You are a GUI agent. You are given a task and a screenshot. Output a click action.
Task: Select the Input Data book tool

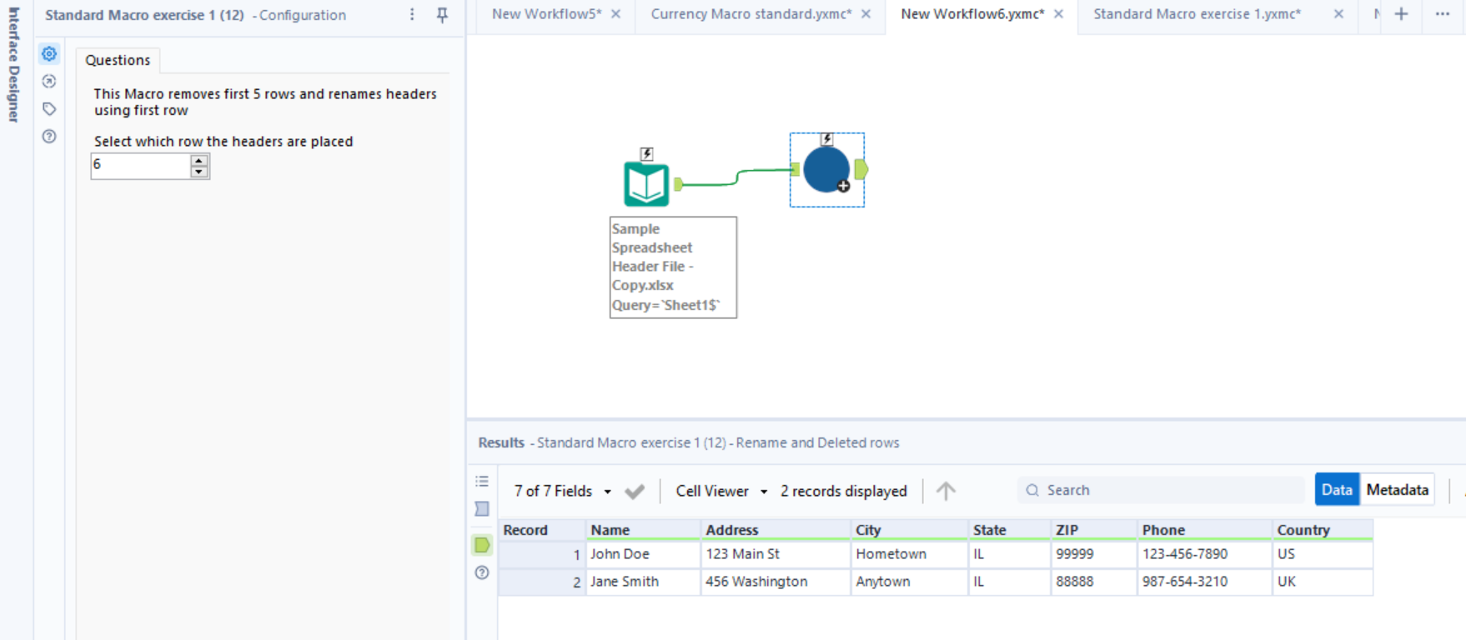click(x=646, y=184)
